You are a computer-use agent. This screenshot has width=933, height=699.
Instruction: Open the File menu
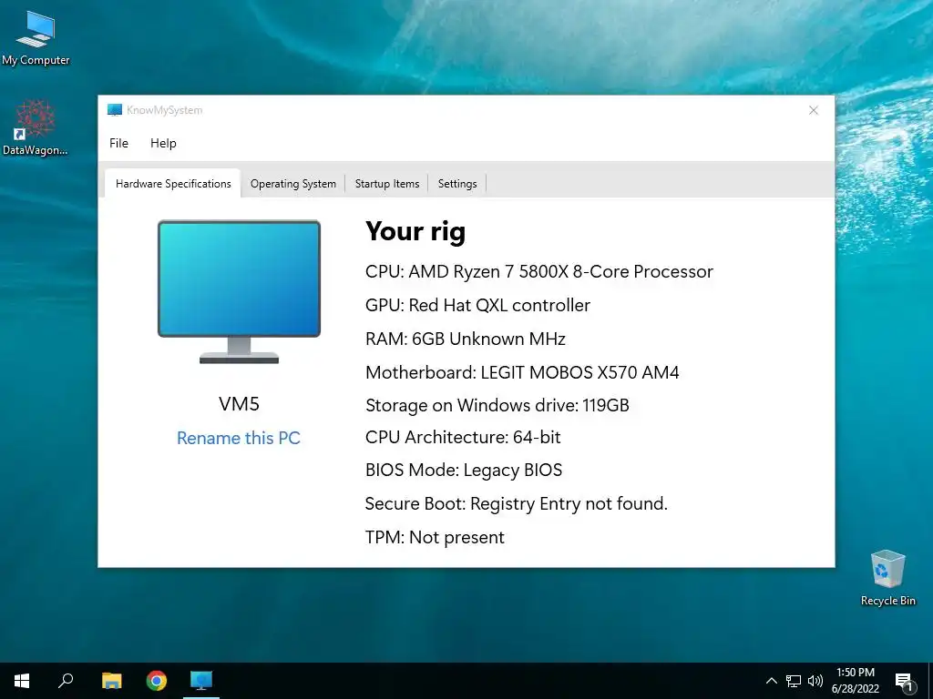[x=119, y=143]
